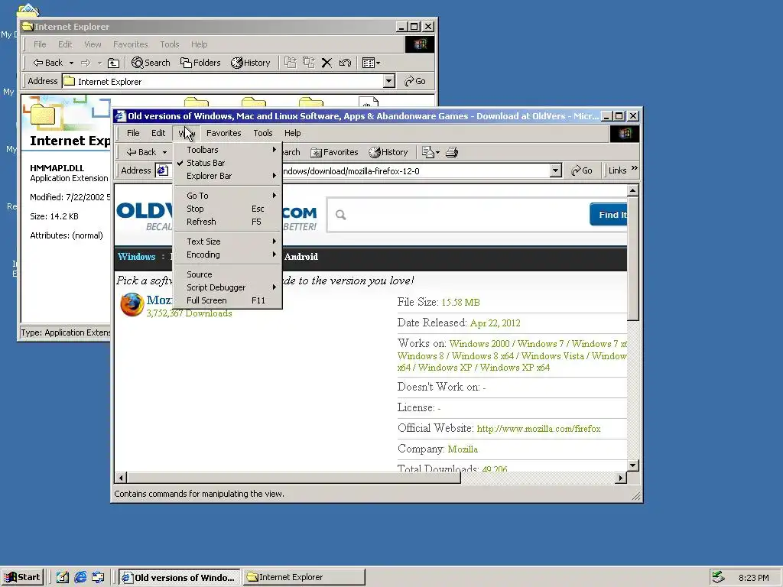Open Toolbars submenu in View menu
783x587 pixels.
pos(228,150)
